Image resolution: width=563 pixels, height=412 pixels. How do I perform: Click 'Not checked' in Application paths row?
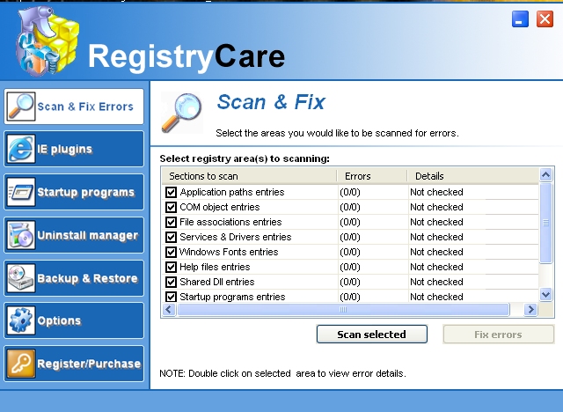(436, 192)
